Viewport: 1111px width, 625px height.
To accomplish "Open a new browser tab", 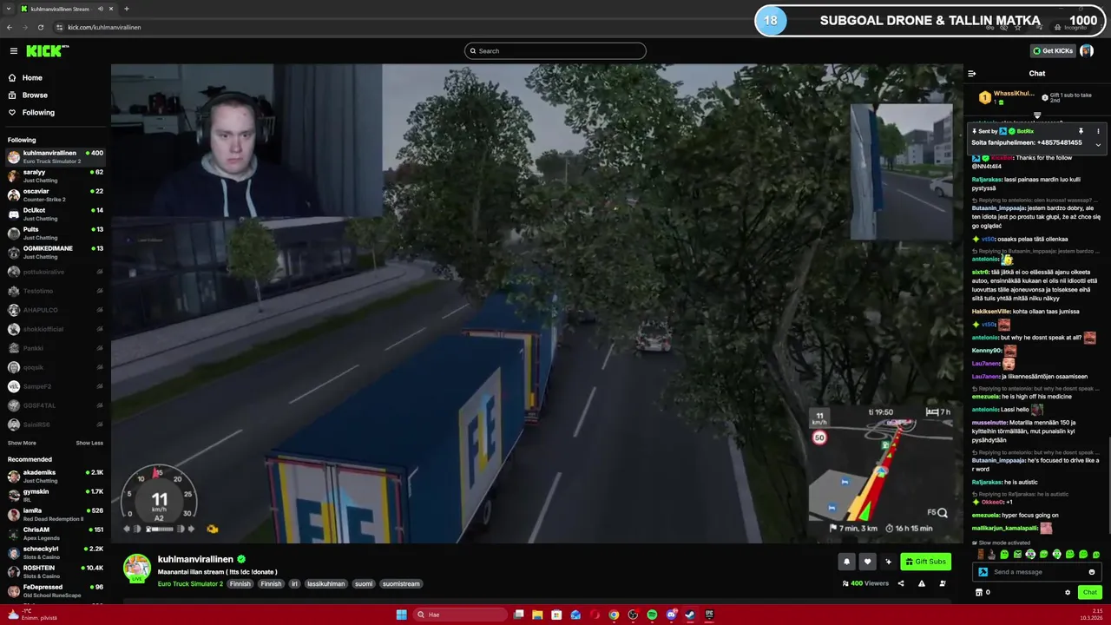I will tap(127, 9).
